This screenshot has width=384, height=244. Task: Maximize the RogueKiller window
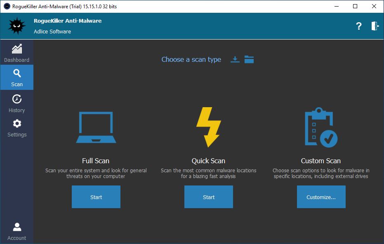(x=355, y=6)
